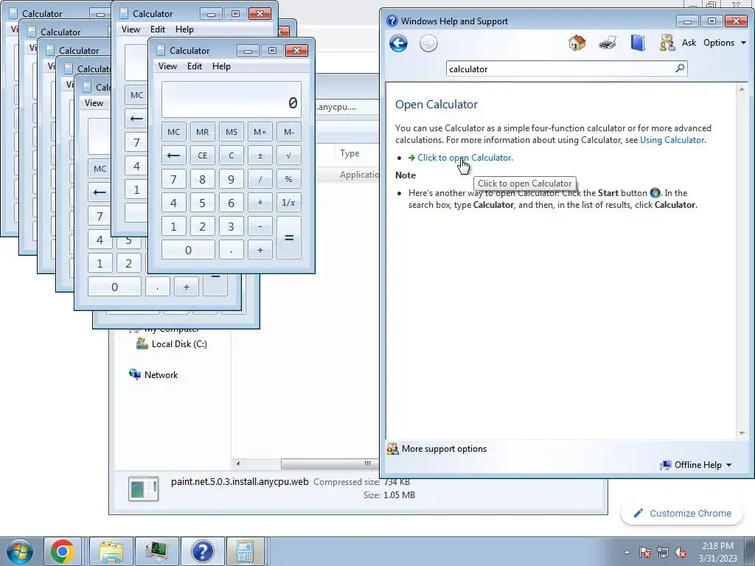Open the Browse Help book icon
Image resolution: width=755 pixels, height=566 pixels.
(x=638, y=43)
